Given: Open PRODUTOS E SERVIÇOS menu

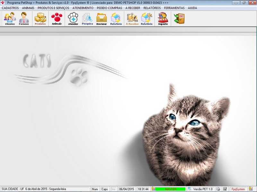Looking at the screenshot, I should pyautogui.click(x=53, y=8).
